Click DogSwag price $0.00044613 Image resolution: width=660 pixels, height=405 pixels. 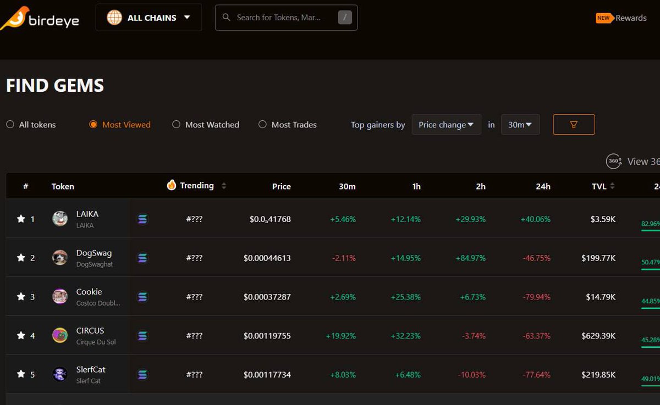coord(267,258)
